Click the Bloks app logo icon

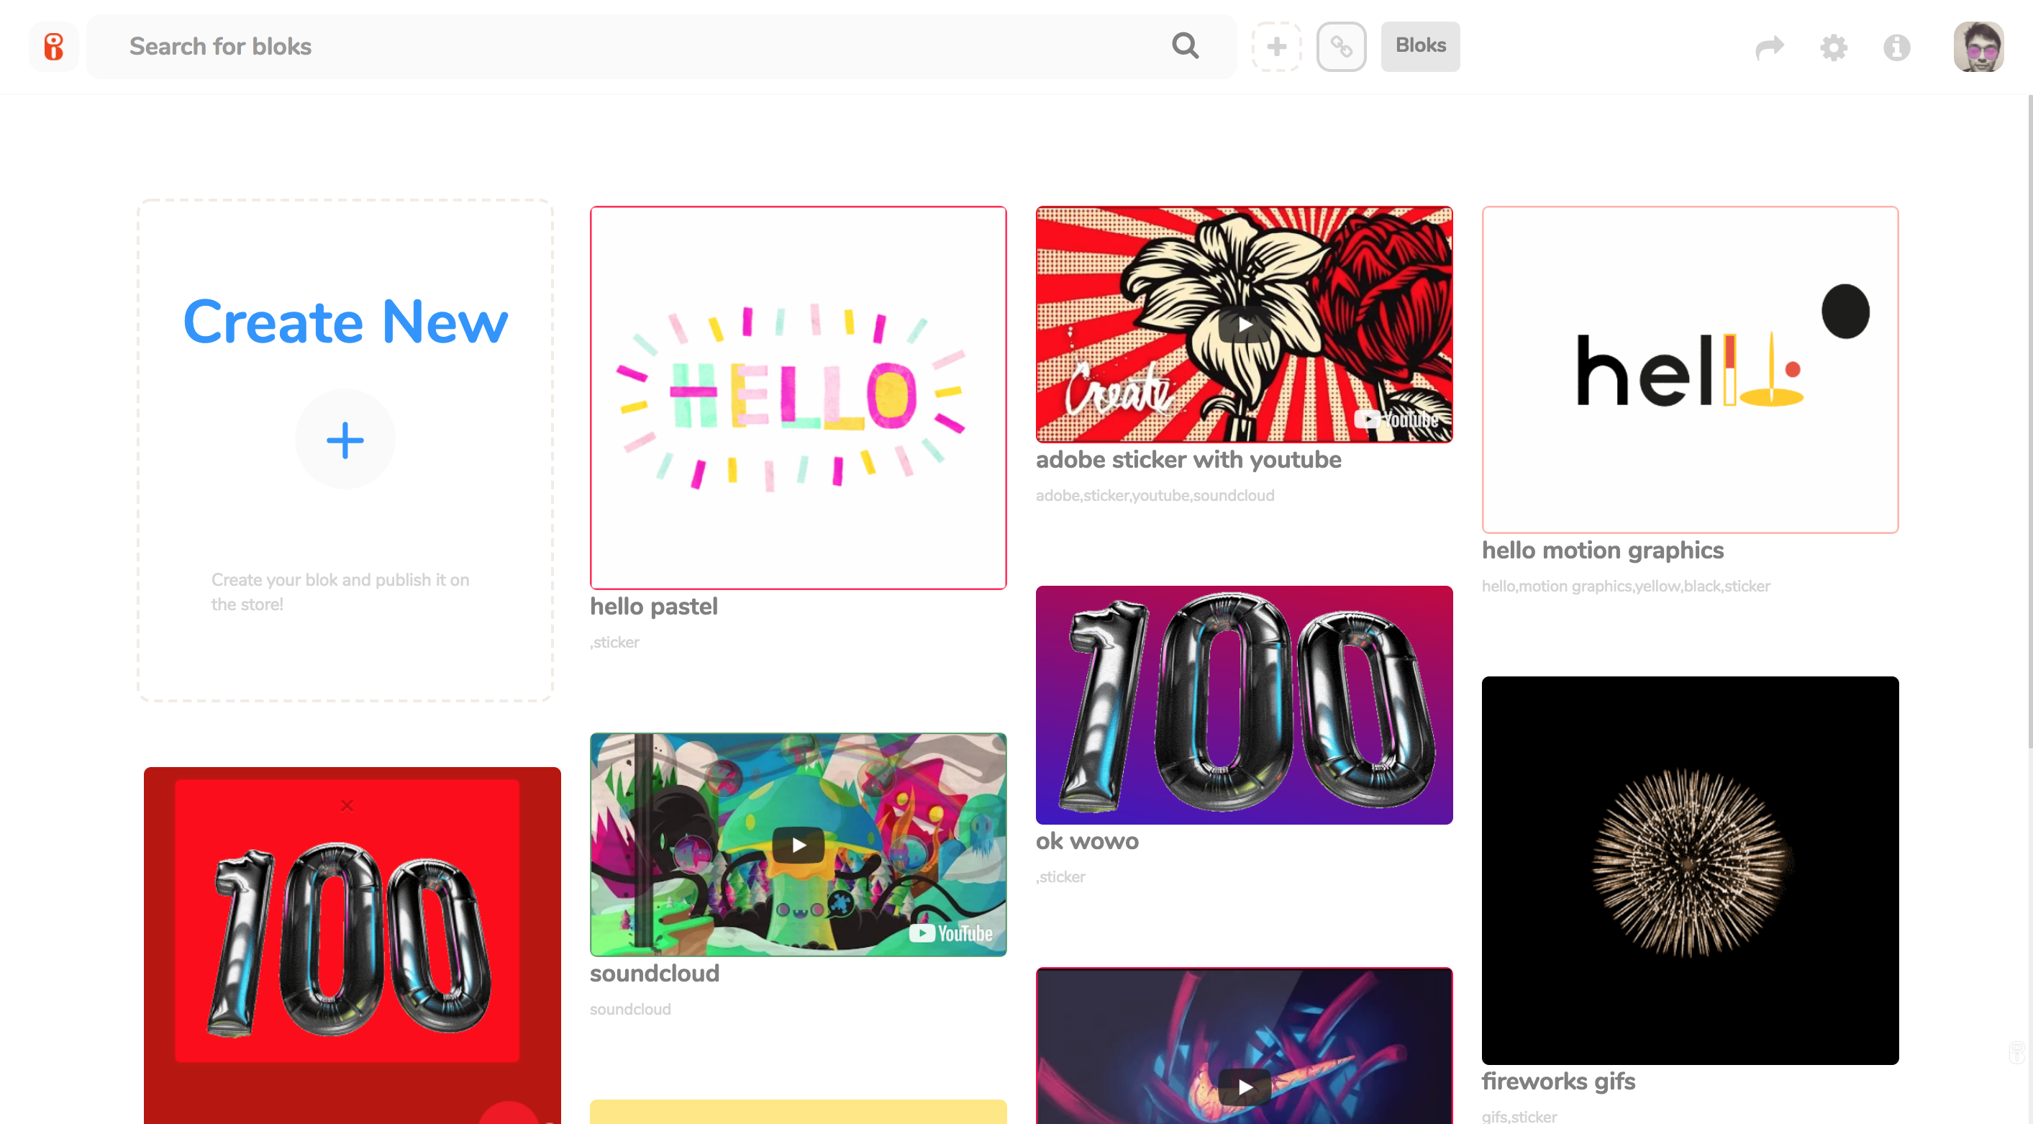tap(53, 47)
